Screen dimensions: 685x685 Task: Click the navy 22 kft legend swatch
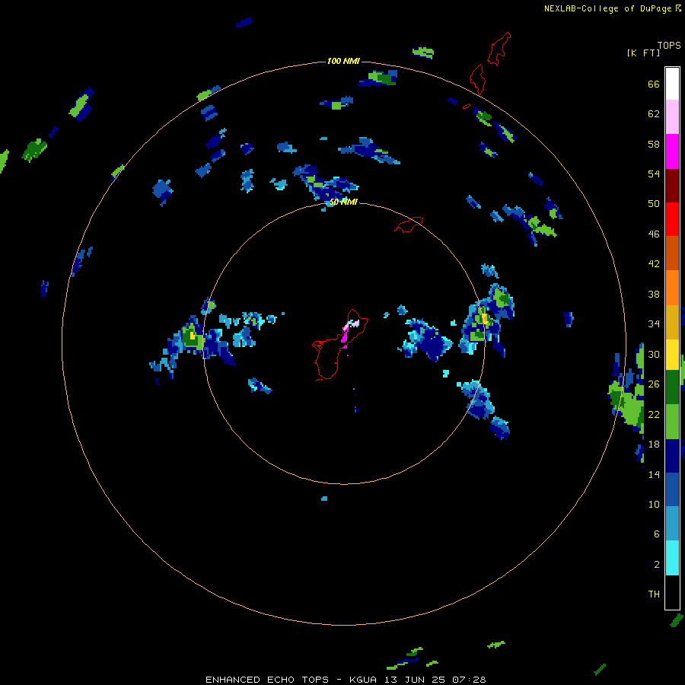672,456
